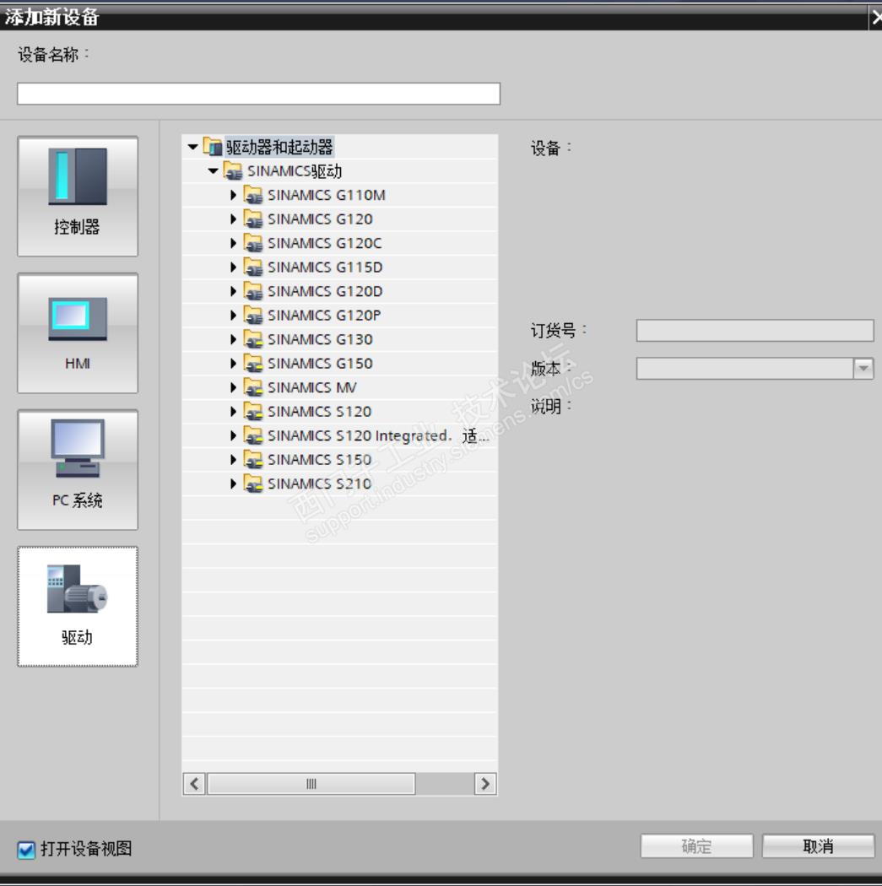Click the 设备名称 input field

[259, 94]
